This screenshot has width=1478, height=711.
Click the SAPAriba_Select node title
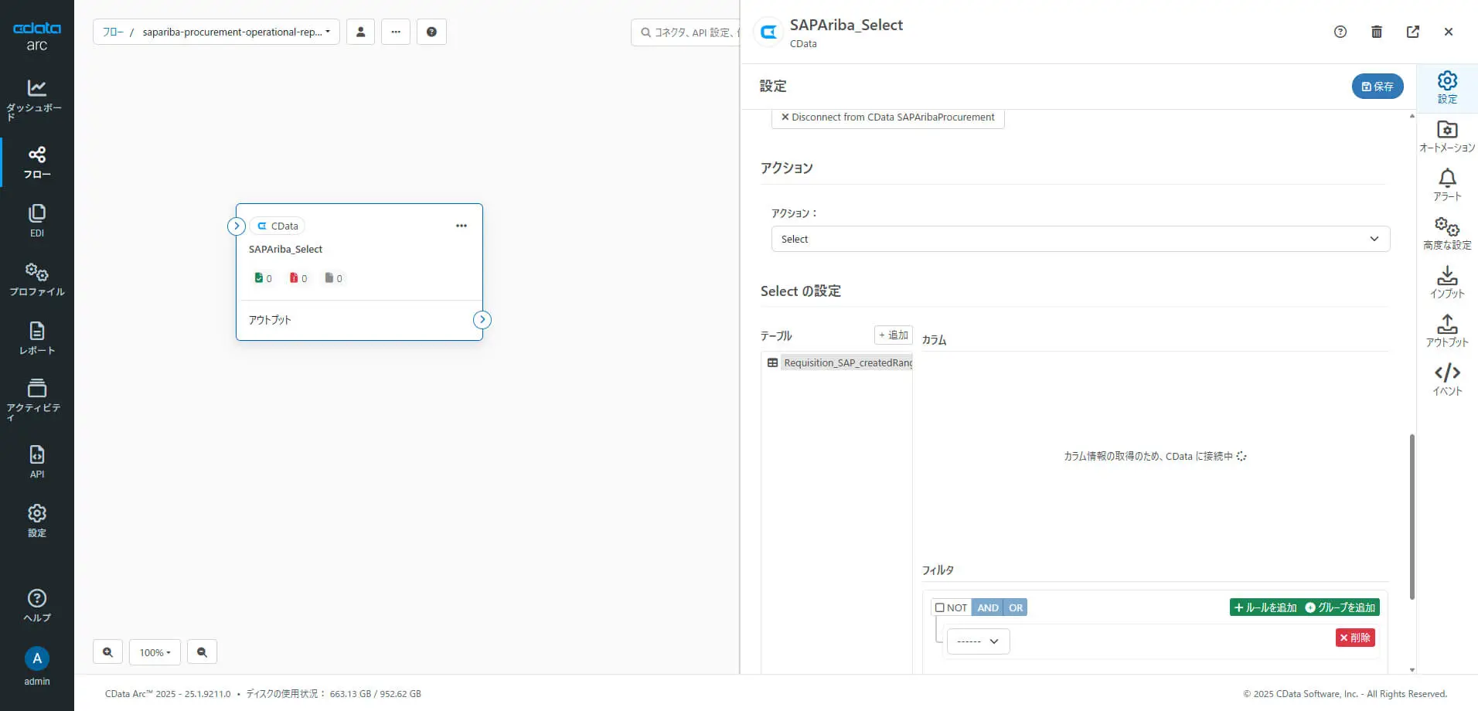285,250
